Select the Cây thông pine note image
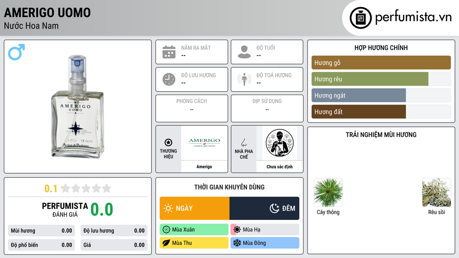The width and height of the screenshot is (459, 258). pos(328,193)
